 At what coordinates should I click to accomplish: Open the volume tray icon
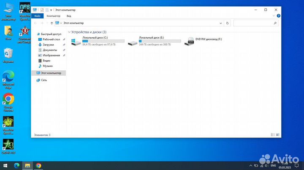(266, 165)
